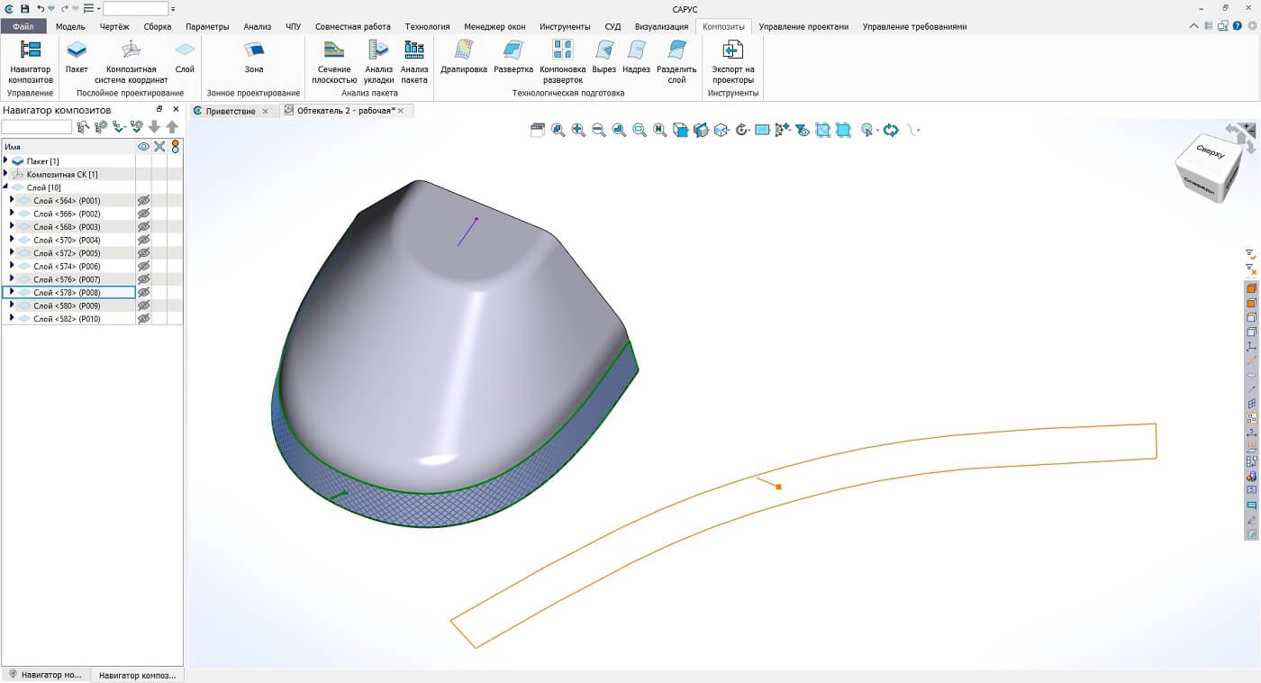
Task: Click the Развертка ribbon icon
Action: 513,57
